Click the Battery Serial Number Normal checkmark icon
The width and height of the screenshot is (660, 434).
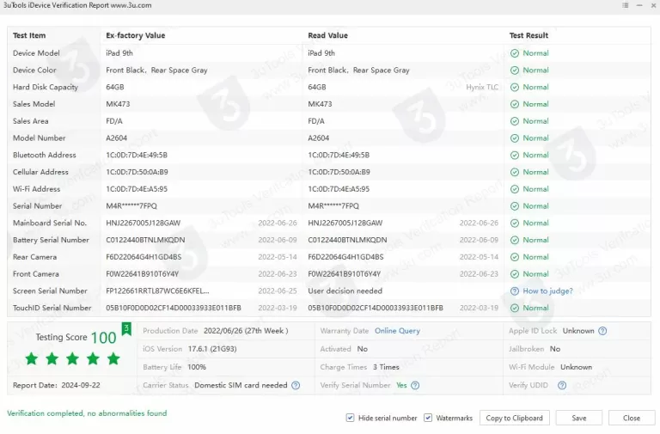(515, 240)
